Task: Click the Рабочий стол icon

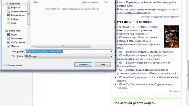Action: (8, 15)
